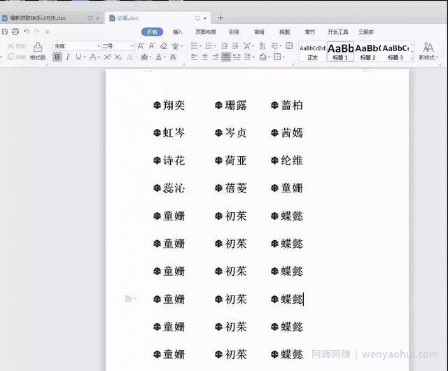Switch to the Insert (插入) tab
Image resolution: width=448 pixels, height=371 pixels.
(x=177, y=32)
